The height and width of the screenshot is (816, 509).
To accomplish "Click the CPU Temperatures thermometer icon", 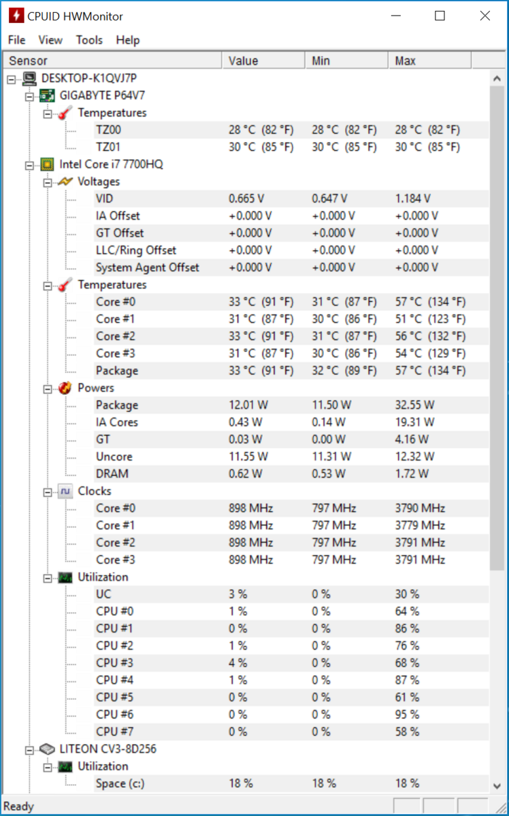I will click(x=66, y=285).
